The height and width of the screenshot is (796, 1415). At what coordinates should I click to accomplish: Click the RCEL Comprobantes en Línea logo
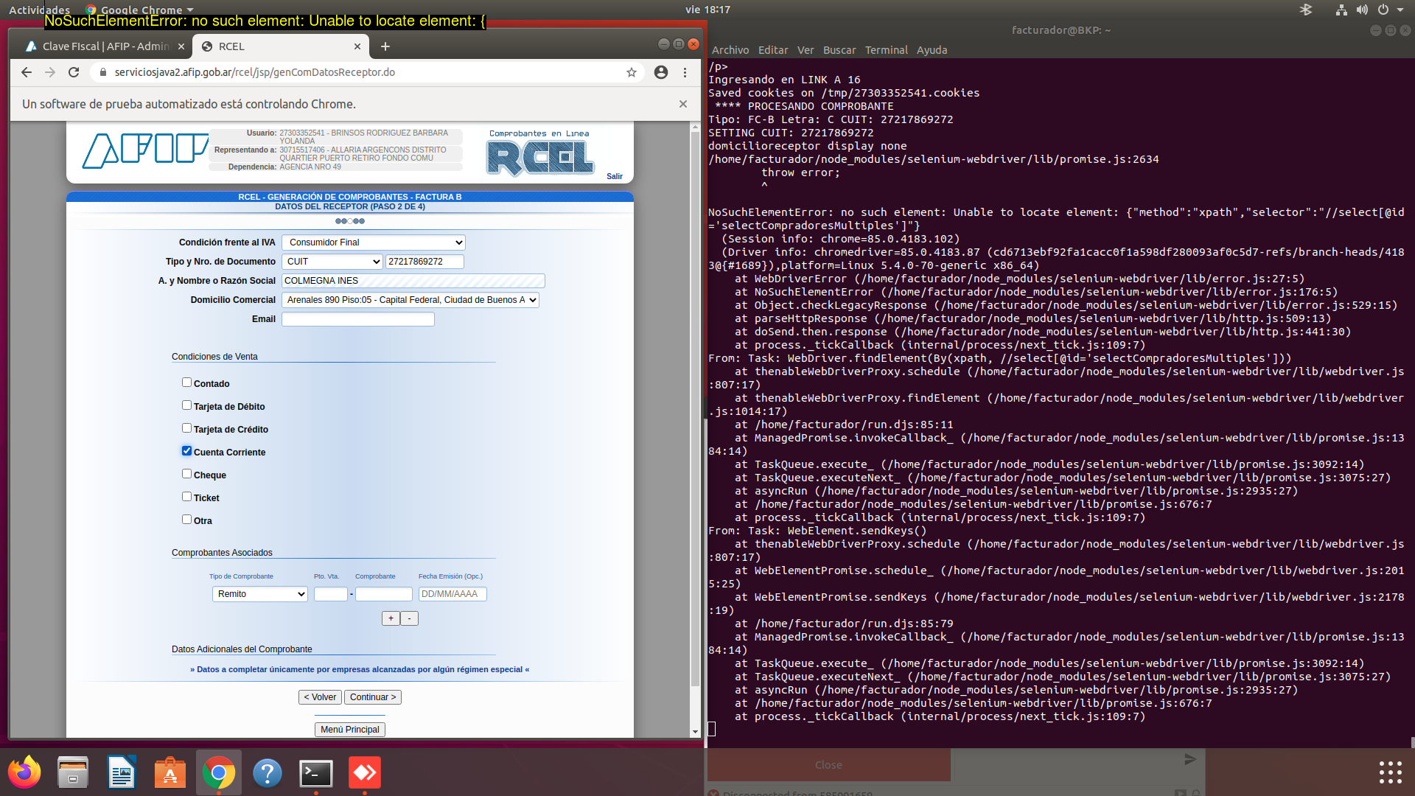point(540,153)
